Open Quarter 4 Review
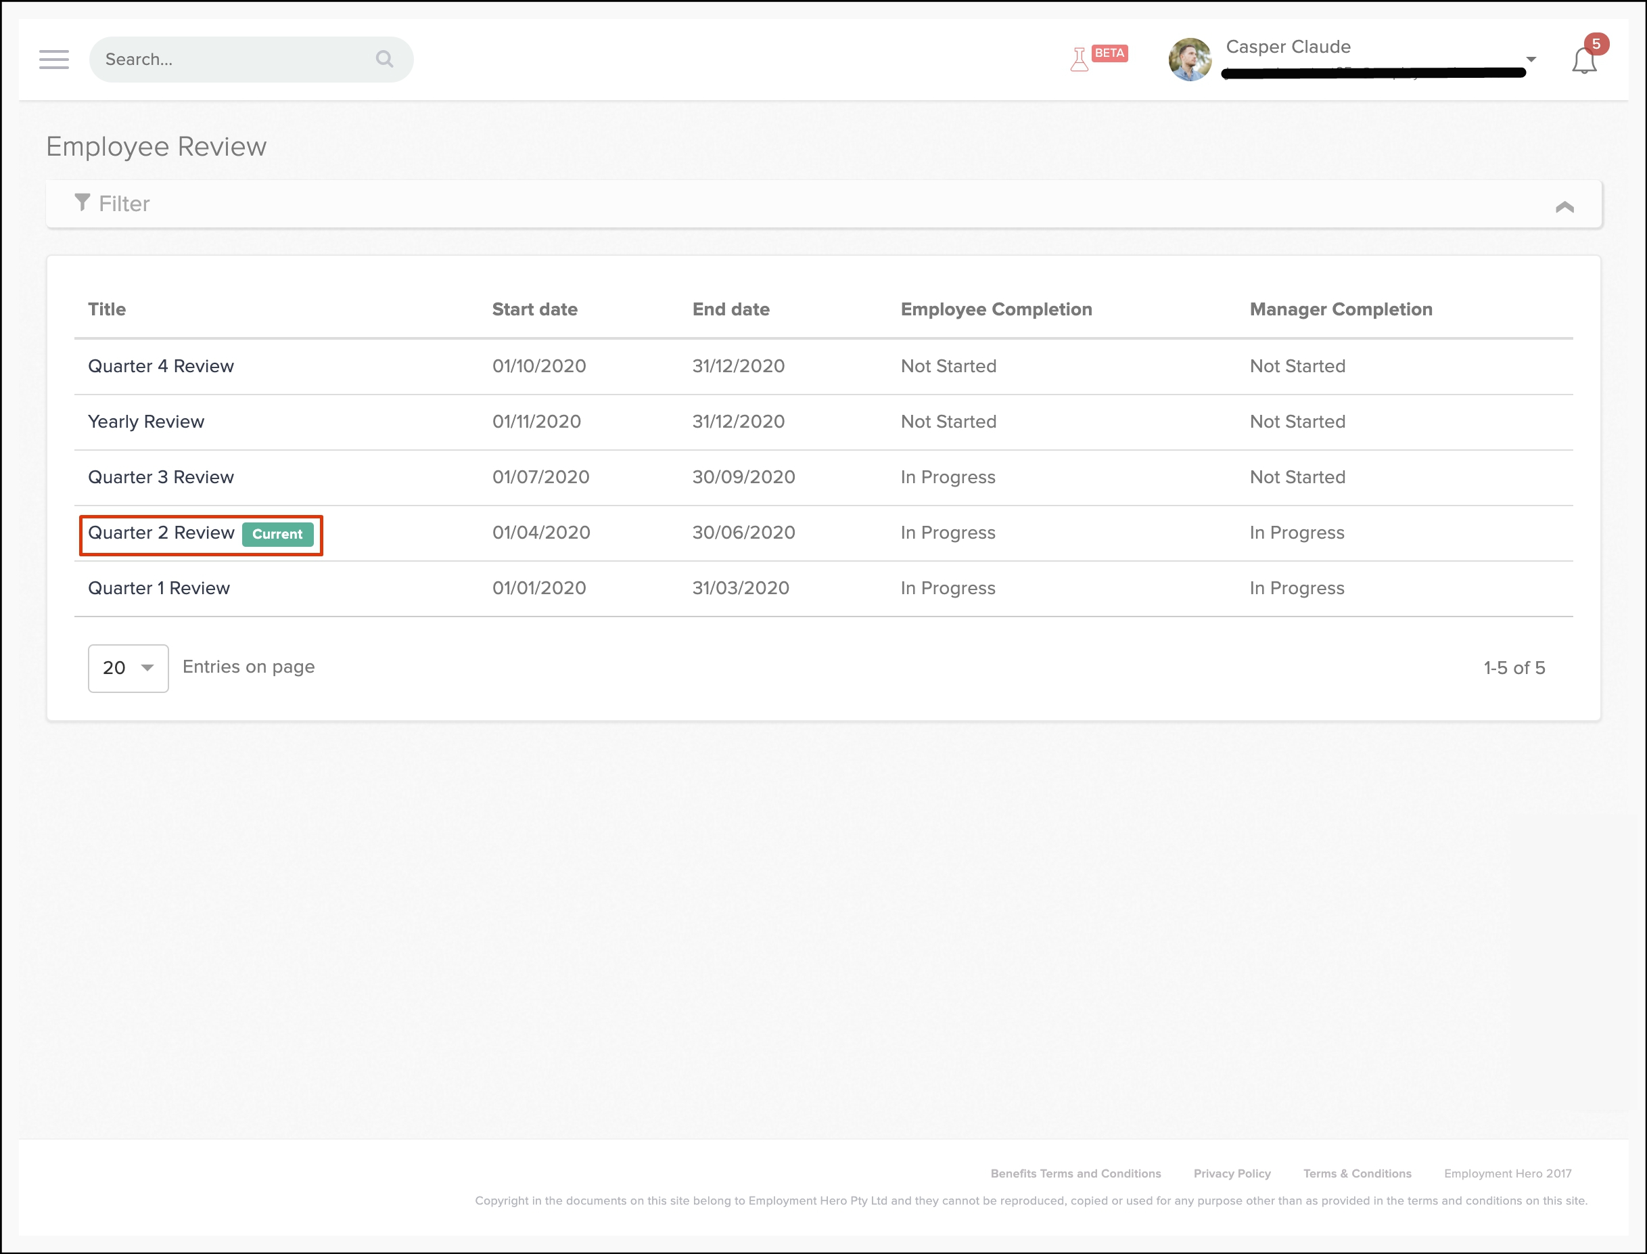This screenshot has width=1647, height=1254. point(161,367)
